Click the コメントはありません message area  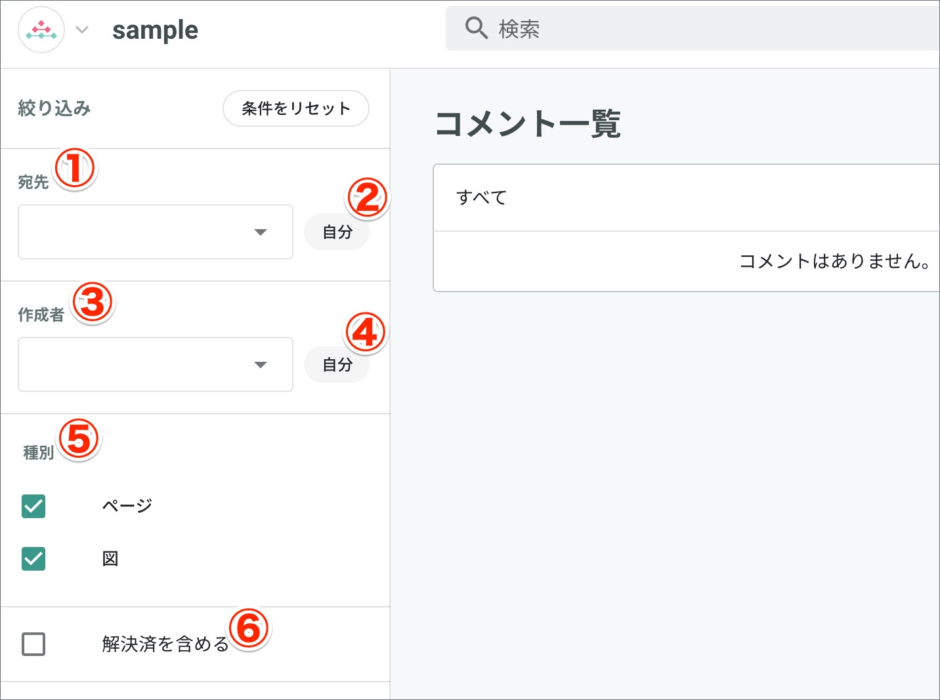click(x=834, y=261)
